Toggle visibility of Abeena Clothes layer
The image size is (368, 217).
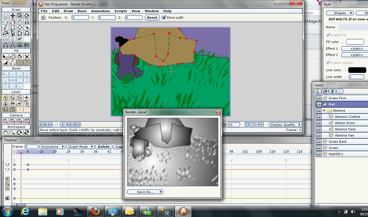(319, 117)
